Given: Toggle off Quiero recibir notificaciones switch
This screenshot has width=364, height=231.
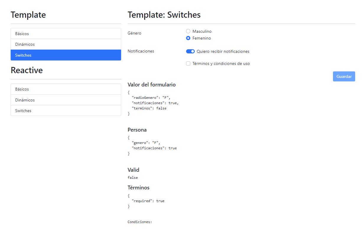Looking at the screenshot, I should pyautogui.click(x=191, y=51).
